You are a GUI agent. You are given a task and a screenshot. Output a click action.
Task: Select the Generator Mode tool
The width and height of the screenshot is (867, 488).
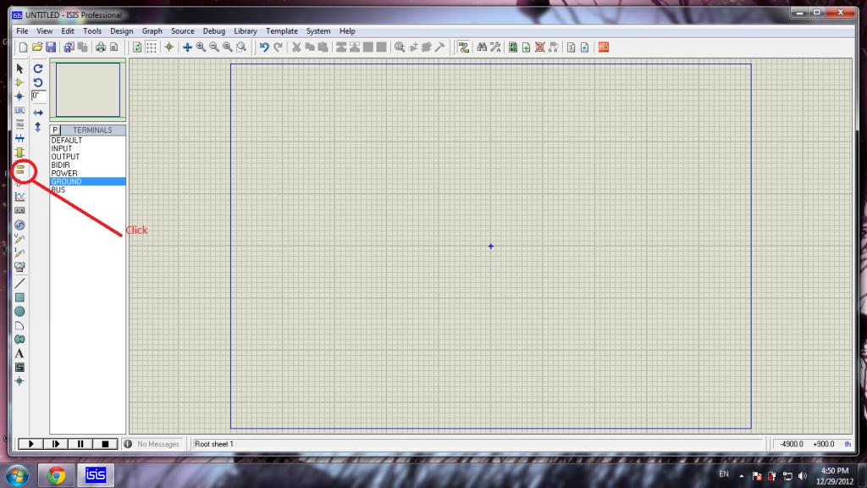click(x=19, y=225)
